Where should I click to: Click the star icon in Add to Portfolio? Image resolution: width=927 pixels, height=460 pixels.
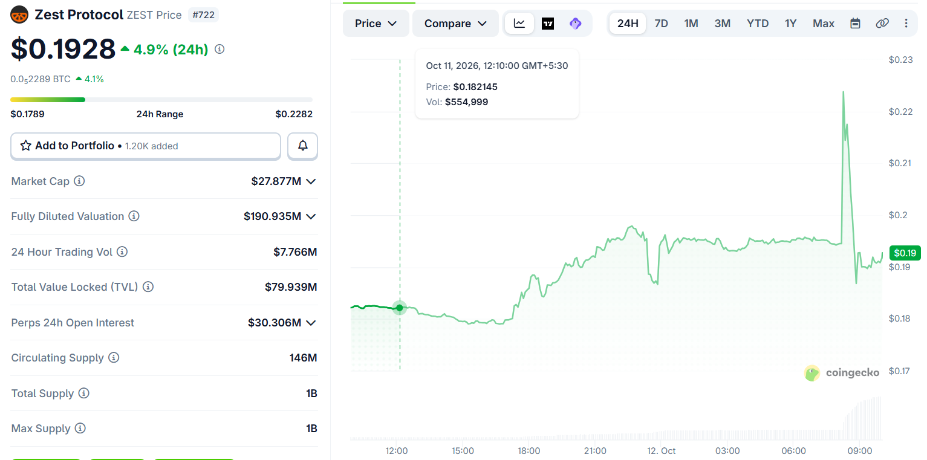point(26,146)
